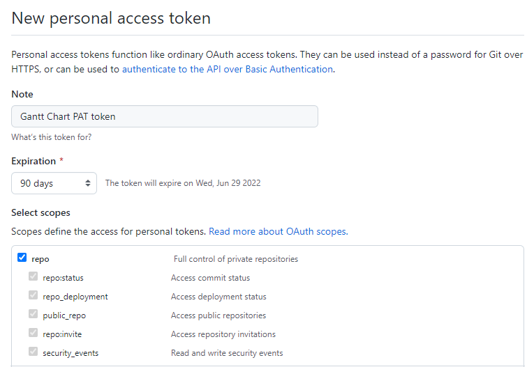Click the public_repo scope label

pos(64,315)
